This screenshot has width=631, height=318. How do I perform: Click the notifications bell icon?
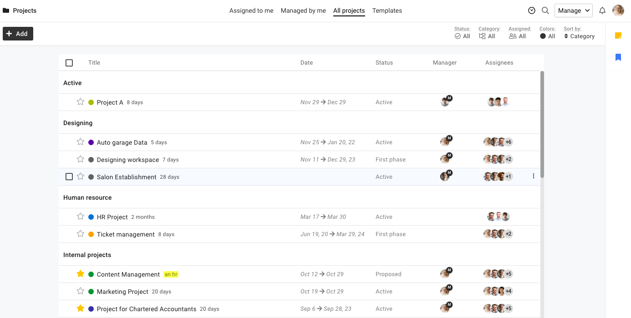click(x=602, y=10)
